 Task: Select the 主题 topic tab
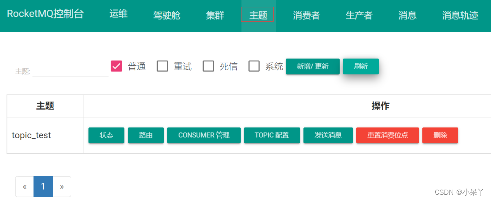click(x=258, y=15)
